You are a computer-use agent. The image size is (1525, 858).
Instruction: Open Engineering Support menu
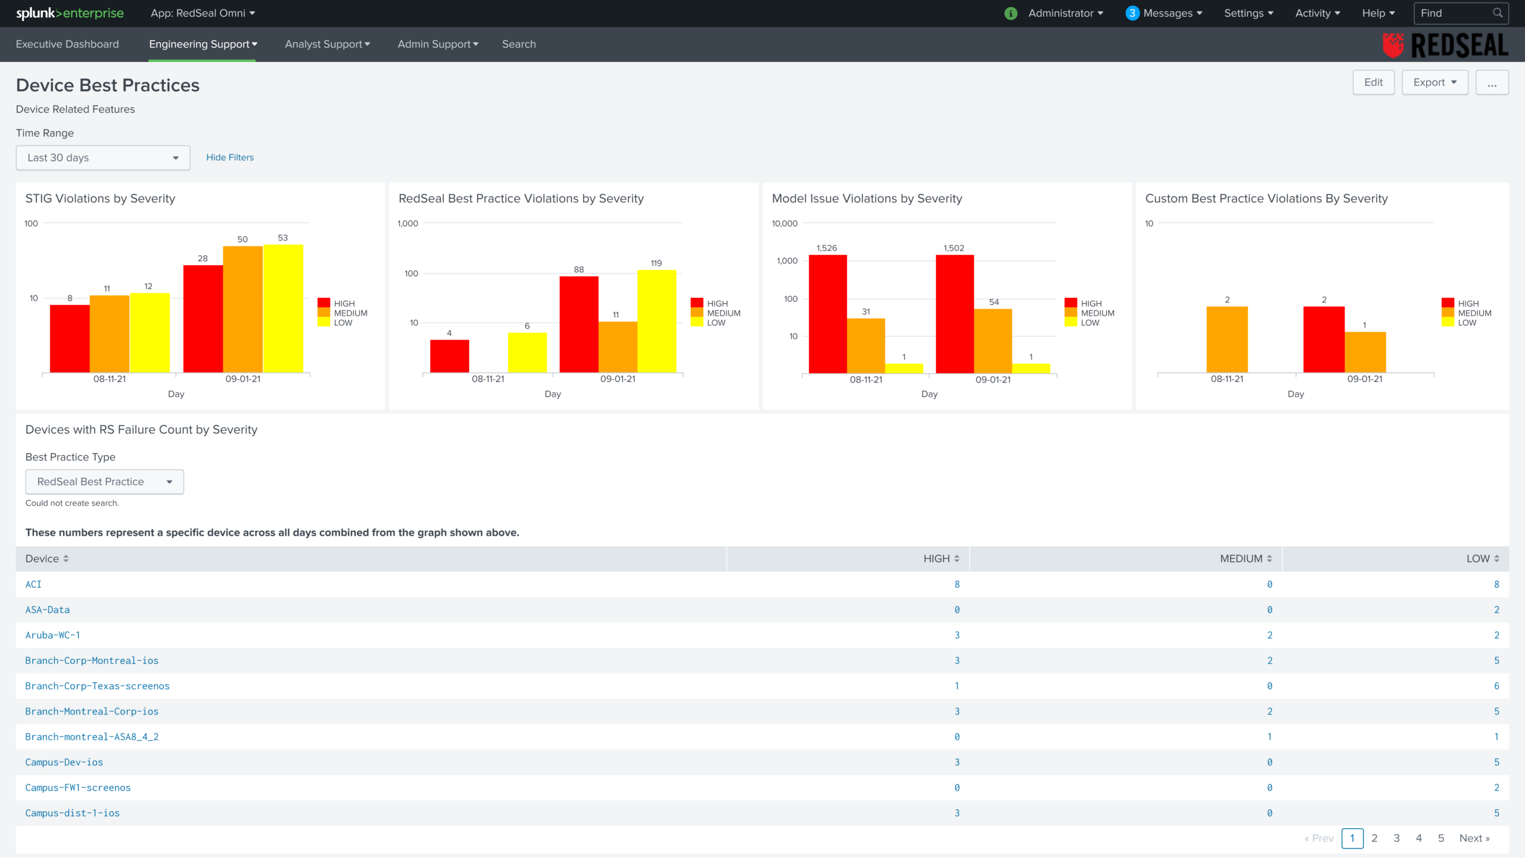pos(203,44)
